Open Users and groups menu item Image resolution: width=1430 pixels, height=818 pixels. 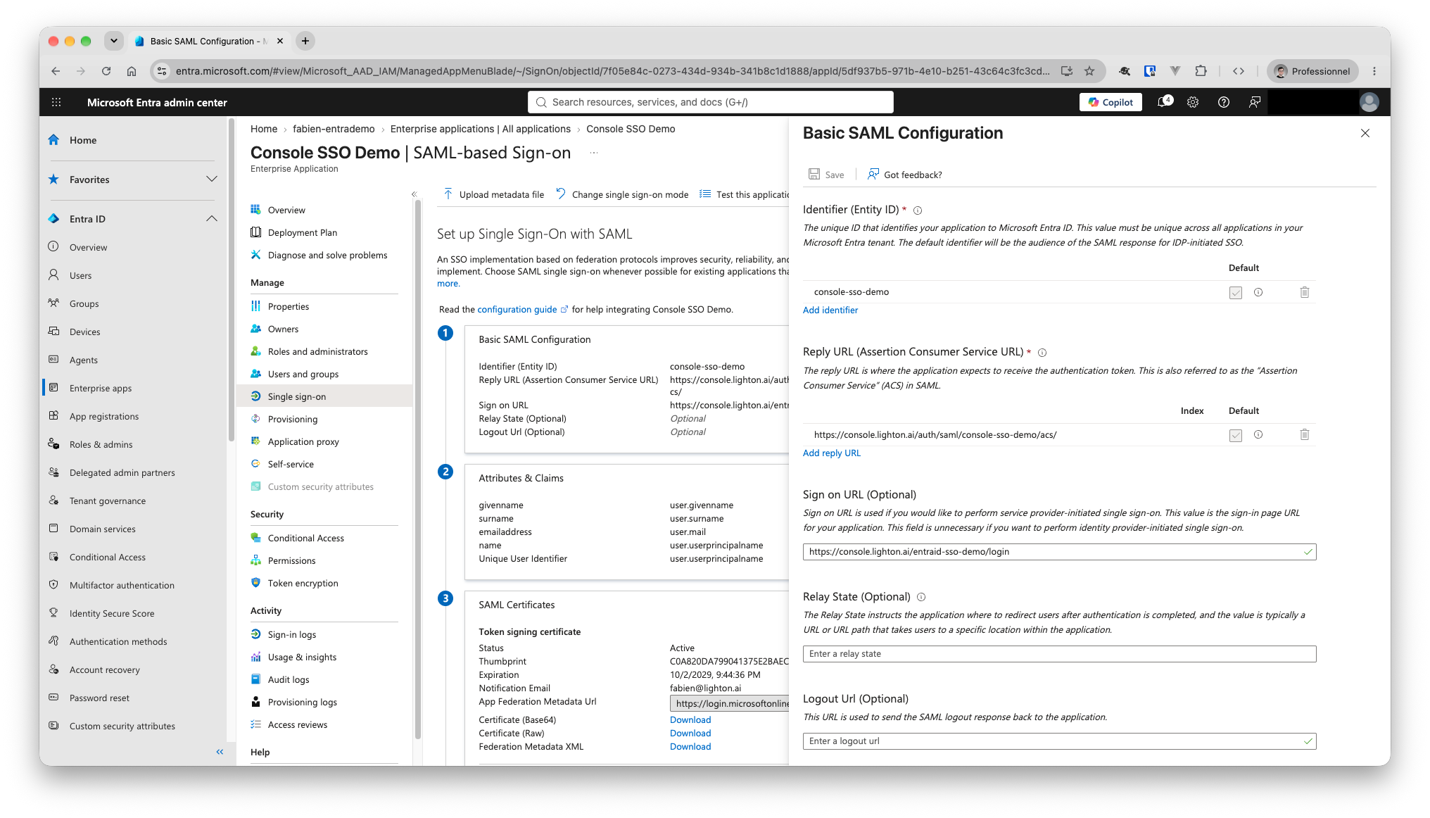[x=303, y=374]
